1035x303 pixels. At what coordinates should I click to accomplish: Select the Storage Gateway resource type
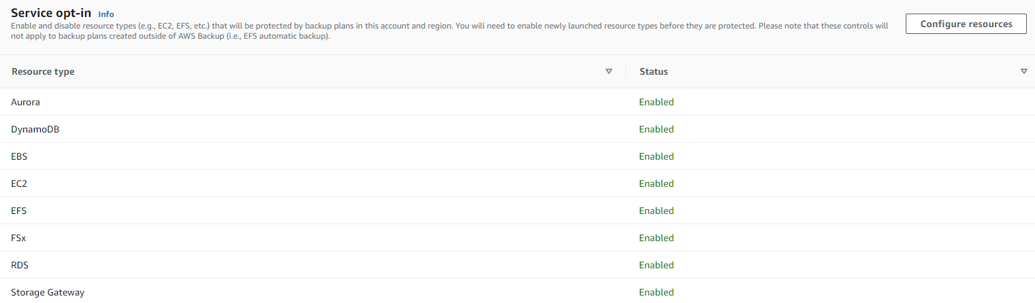(x=48, y=292)
